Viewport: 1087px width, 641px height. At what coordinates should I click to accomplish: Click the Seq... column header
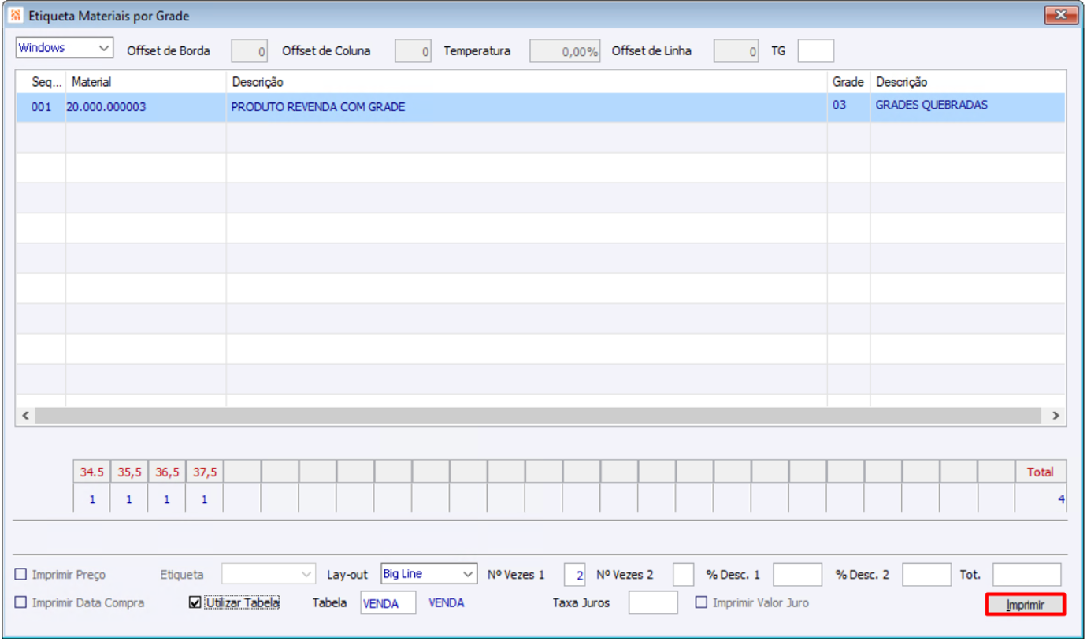pyautogui.click(x=41, y=82)
